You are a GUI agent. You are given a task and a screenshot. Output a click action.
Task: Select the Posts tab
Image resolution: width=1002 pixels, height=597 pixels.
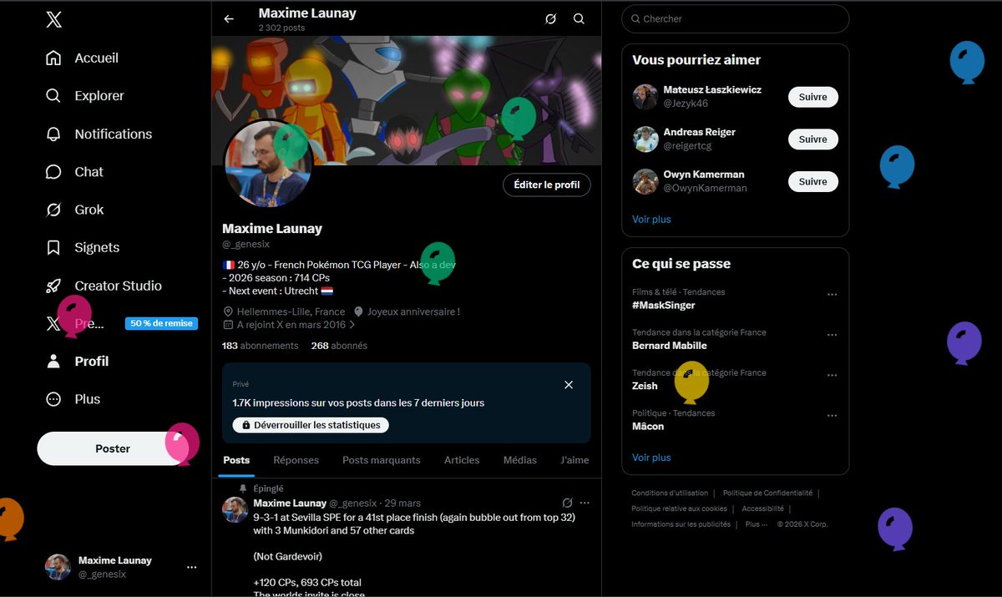click(x=236, y=460)
